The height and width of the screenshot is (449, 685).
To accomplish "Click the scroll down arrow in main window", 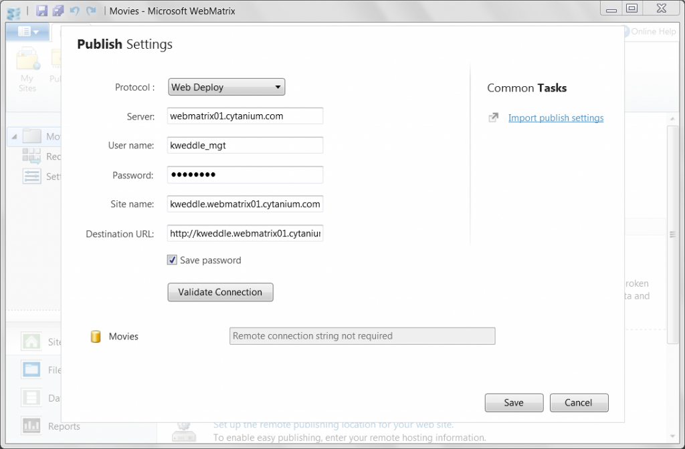I will coord(672,436).
